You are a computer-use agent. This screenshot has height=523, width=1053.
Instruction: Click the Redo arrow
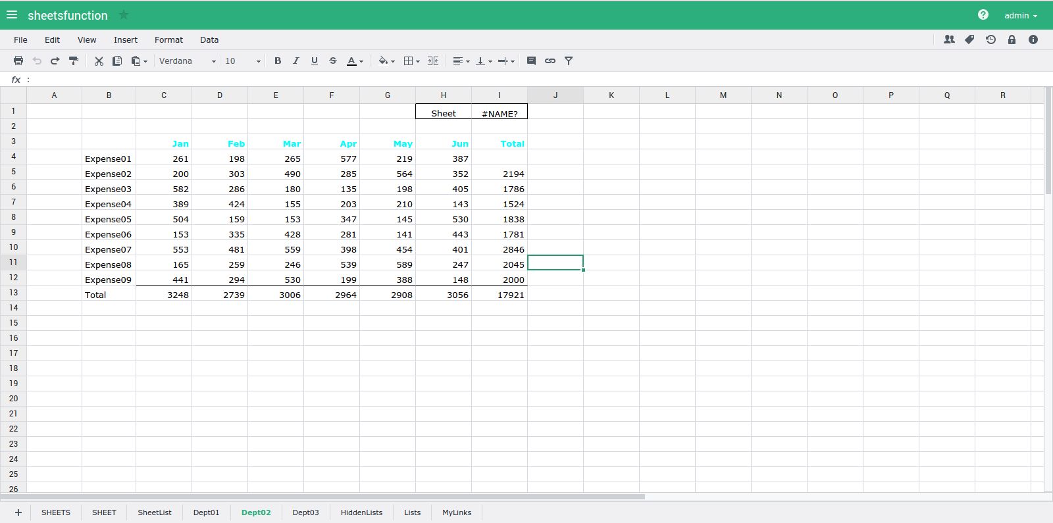55,61
